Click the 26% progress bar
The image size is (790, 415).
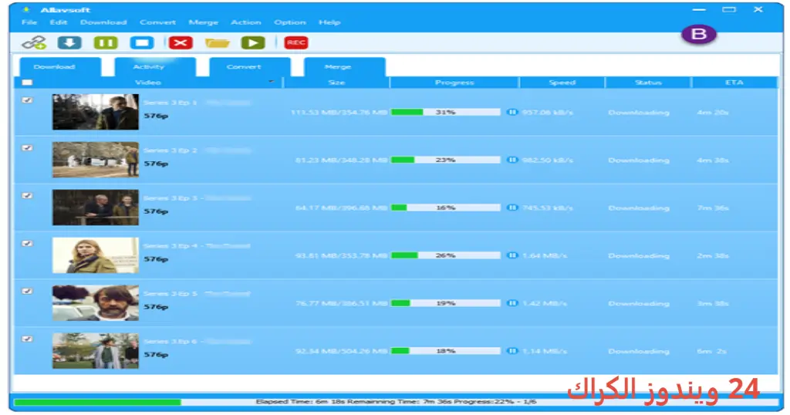pos(446,255)
